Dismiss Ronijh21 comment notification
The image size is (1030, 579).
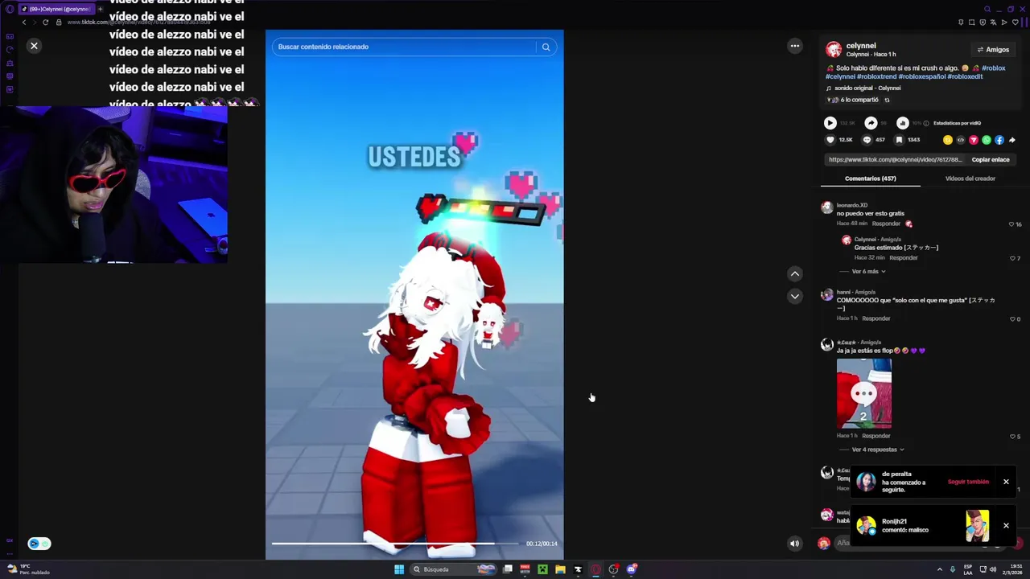click(x=1005, y=525)
